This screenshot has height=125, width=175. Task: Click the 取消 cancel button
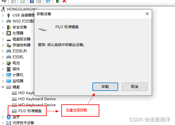pyautogui.click(x=135, y=87)
